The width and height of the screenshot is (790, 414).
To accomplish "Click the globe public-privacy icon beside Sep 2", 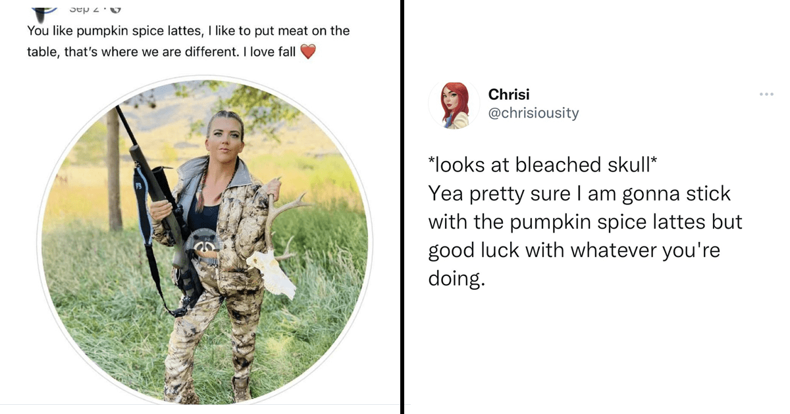I will [x=117, y=9].
